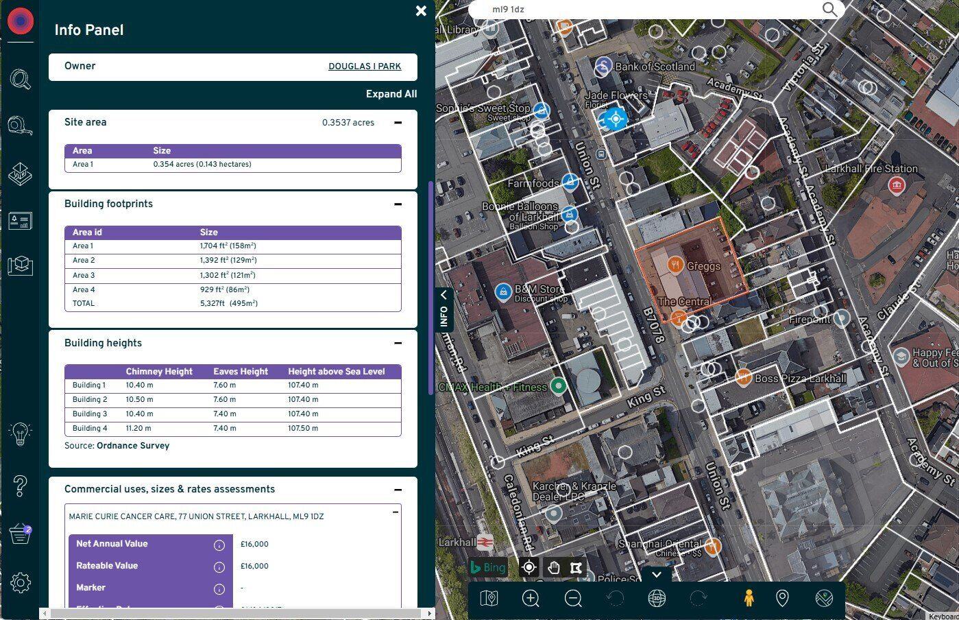
Task: Select the hand pan tool
Action: pyautogui.click(x=553, y=567)
